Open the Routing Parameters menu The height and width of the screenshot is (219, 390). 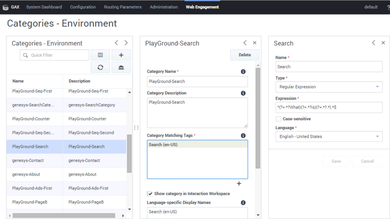[x=123, y=7]
